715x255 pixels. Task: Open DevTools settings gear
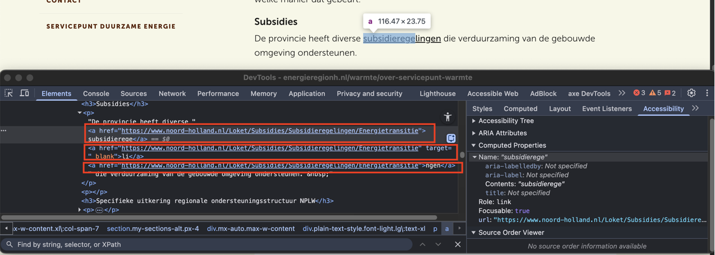tap(691, 93)
